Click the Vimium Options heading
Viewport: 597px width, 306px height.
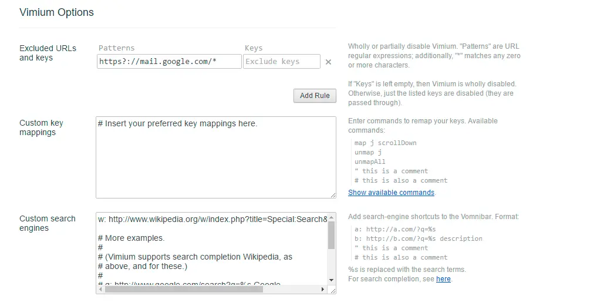click(56, 12)
